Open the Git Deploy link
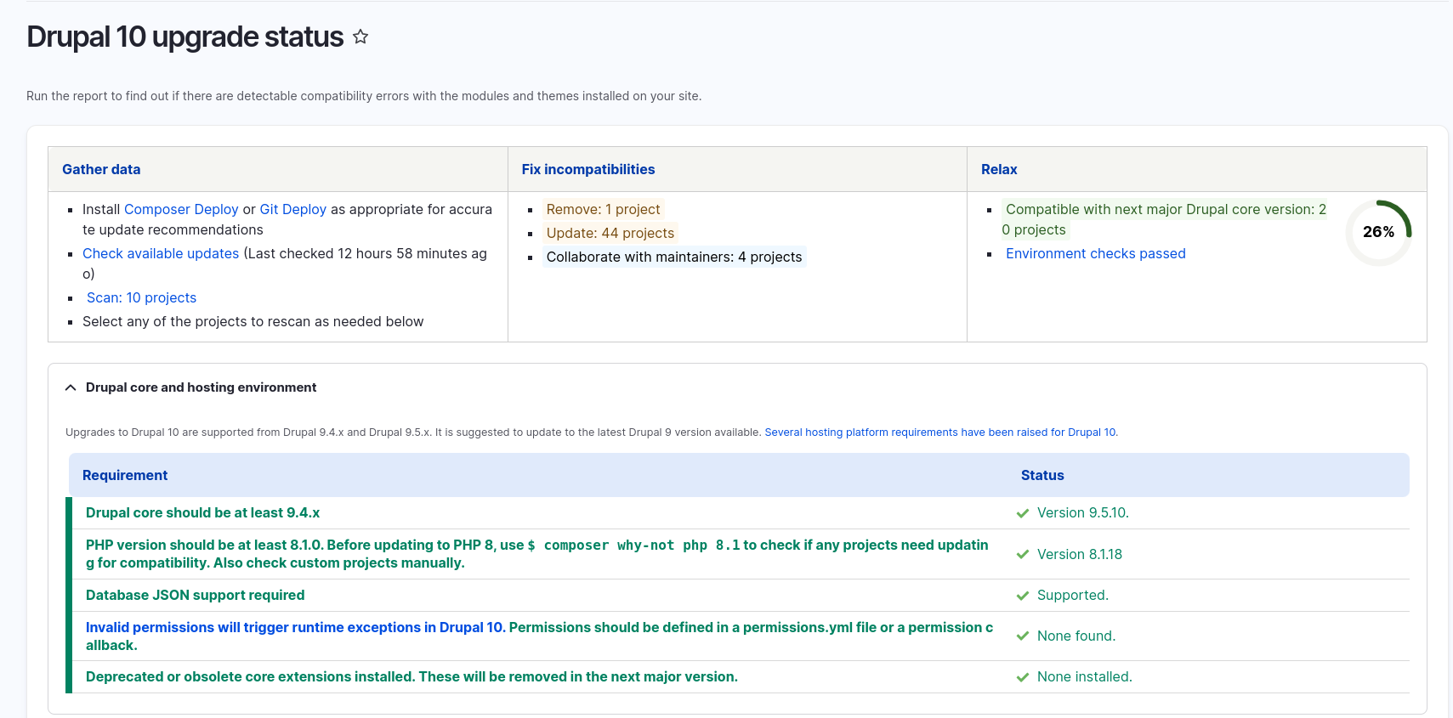The width and height of the screenshot is (1453, 718). tap(293, 209)
